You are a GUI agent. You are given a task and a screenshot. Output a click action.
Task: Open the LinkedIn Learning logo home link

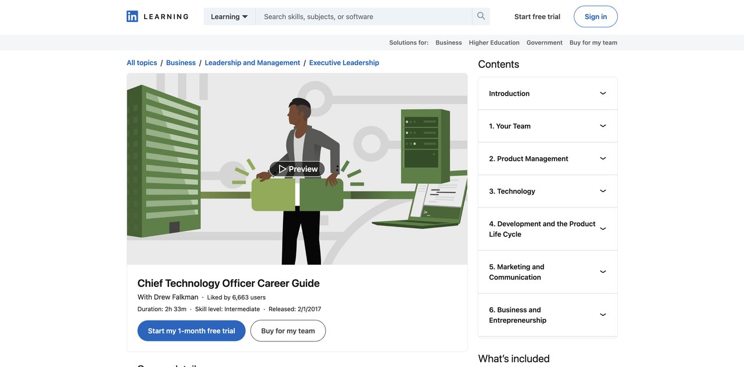click(158, 16)
